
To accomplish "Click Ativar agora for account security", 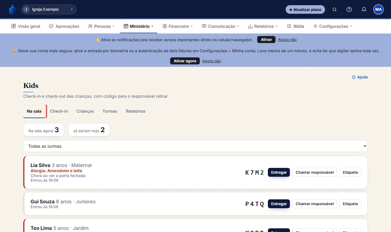I will point(185,61).
